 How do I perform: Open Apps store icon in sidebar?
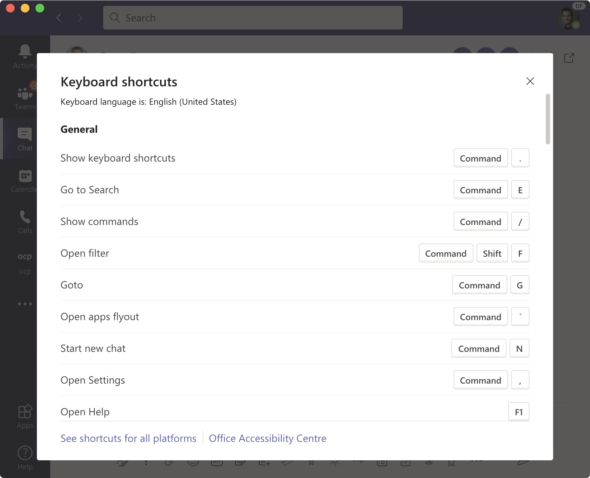[25, 417]
